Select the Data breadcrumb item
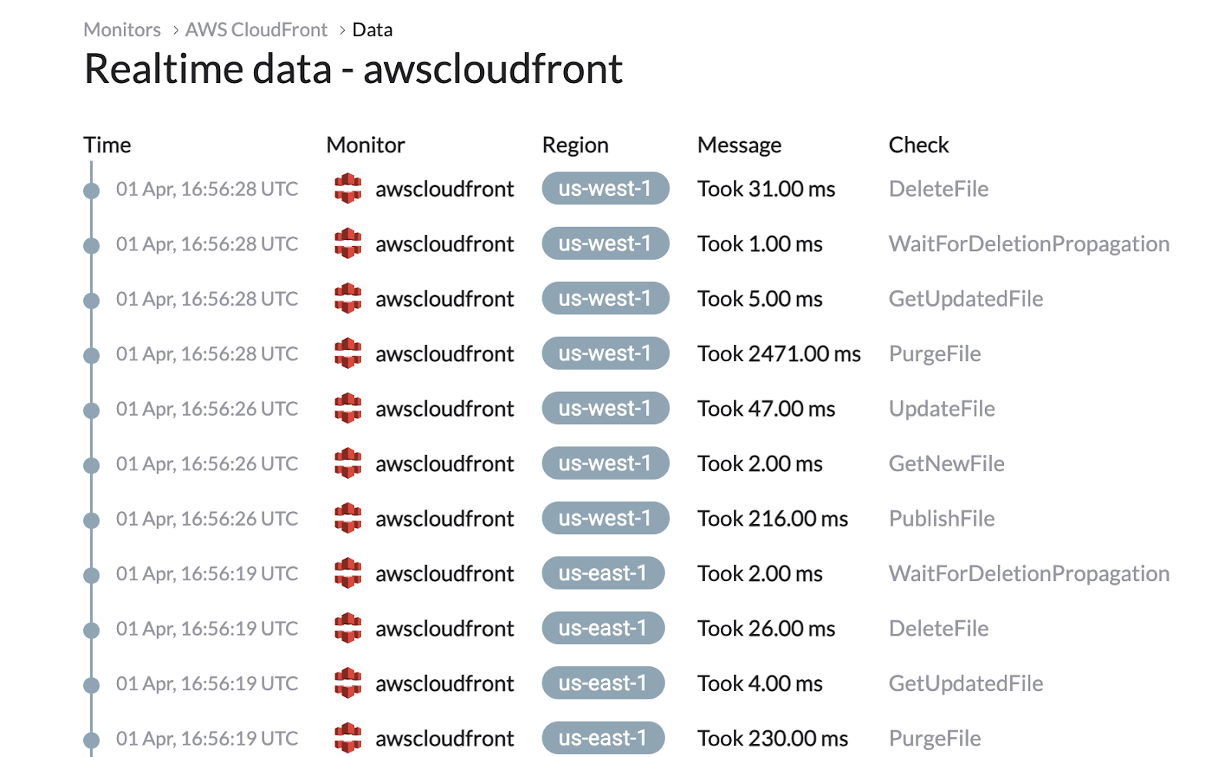Screen dimensions: 1231x757 372,30
